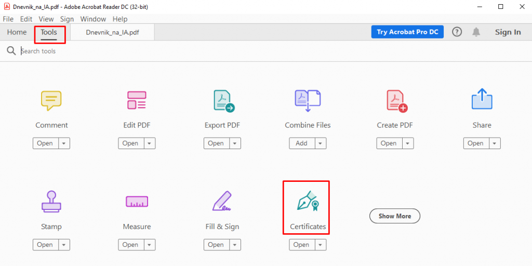Click the Fill & Sign pen icon
The height and width of the screenshot is (266, 532).
tap(222, 201)
